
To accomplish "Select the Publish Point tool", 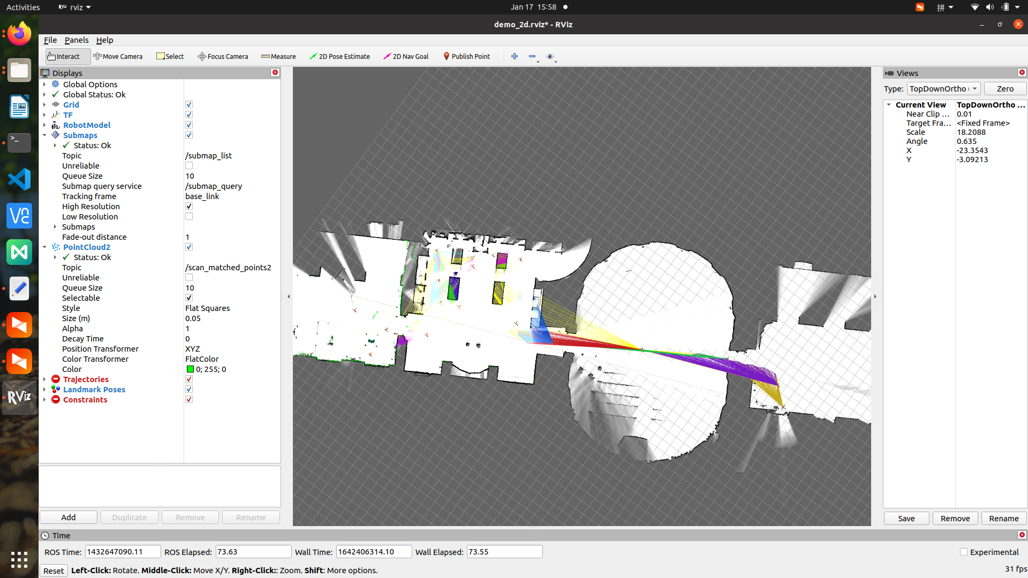I will click(x=466, y=56).
